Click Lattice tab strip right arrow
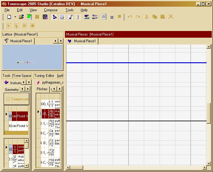 tap(61, 41)
